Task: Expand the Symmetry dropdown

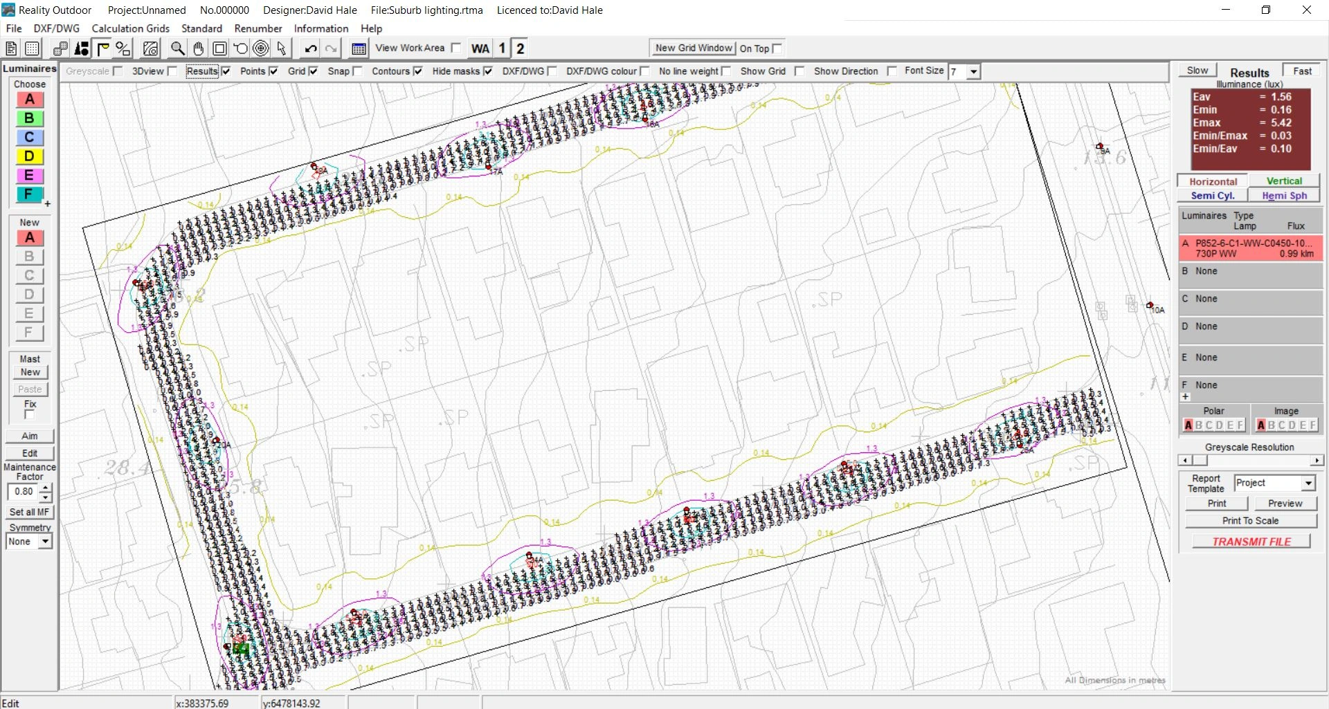Action: pyautogui.click(x=45, y=542)
